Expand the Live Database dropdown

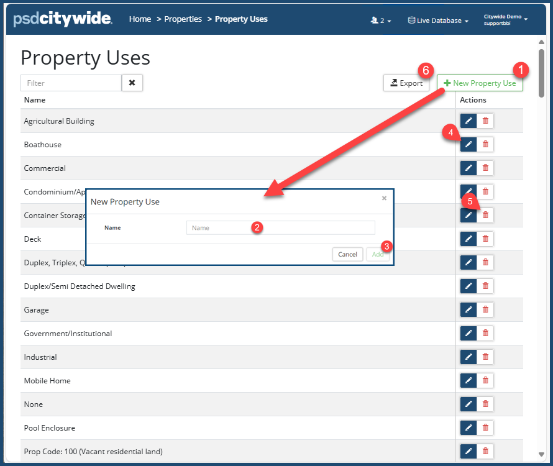[x=438, y=21]
